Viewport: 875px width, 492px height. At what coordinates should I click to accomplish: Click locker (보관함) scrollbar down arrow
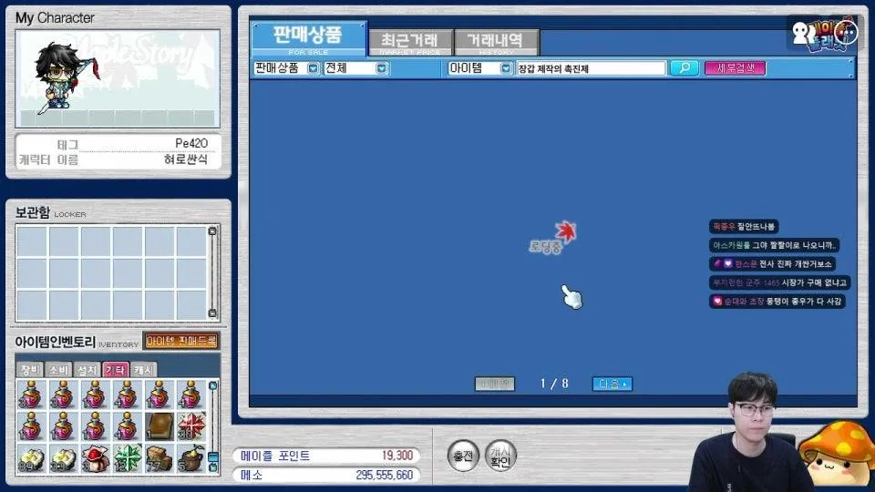point(212,313)
